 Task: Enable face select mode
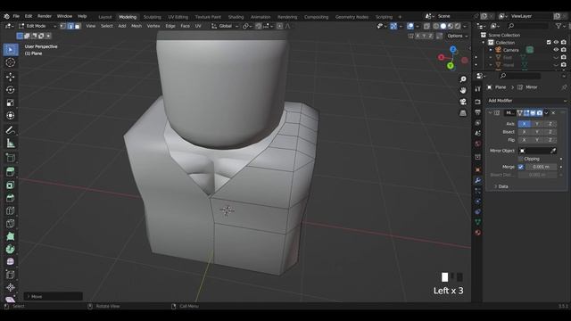click(78, 26)
